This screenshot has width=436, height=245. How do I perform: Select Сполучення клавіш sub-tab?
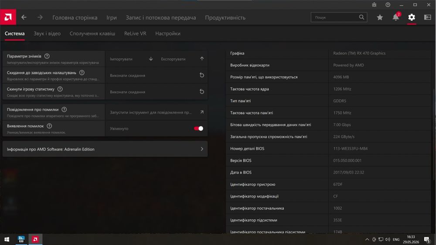pos(92,34)
